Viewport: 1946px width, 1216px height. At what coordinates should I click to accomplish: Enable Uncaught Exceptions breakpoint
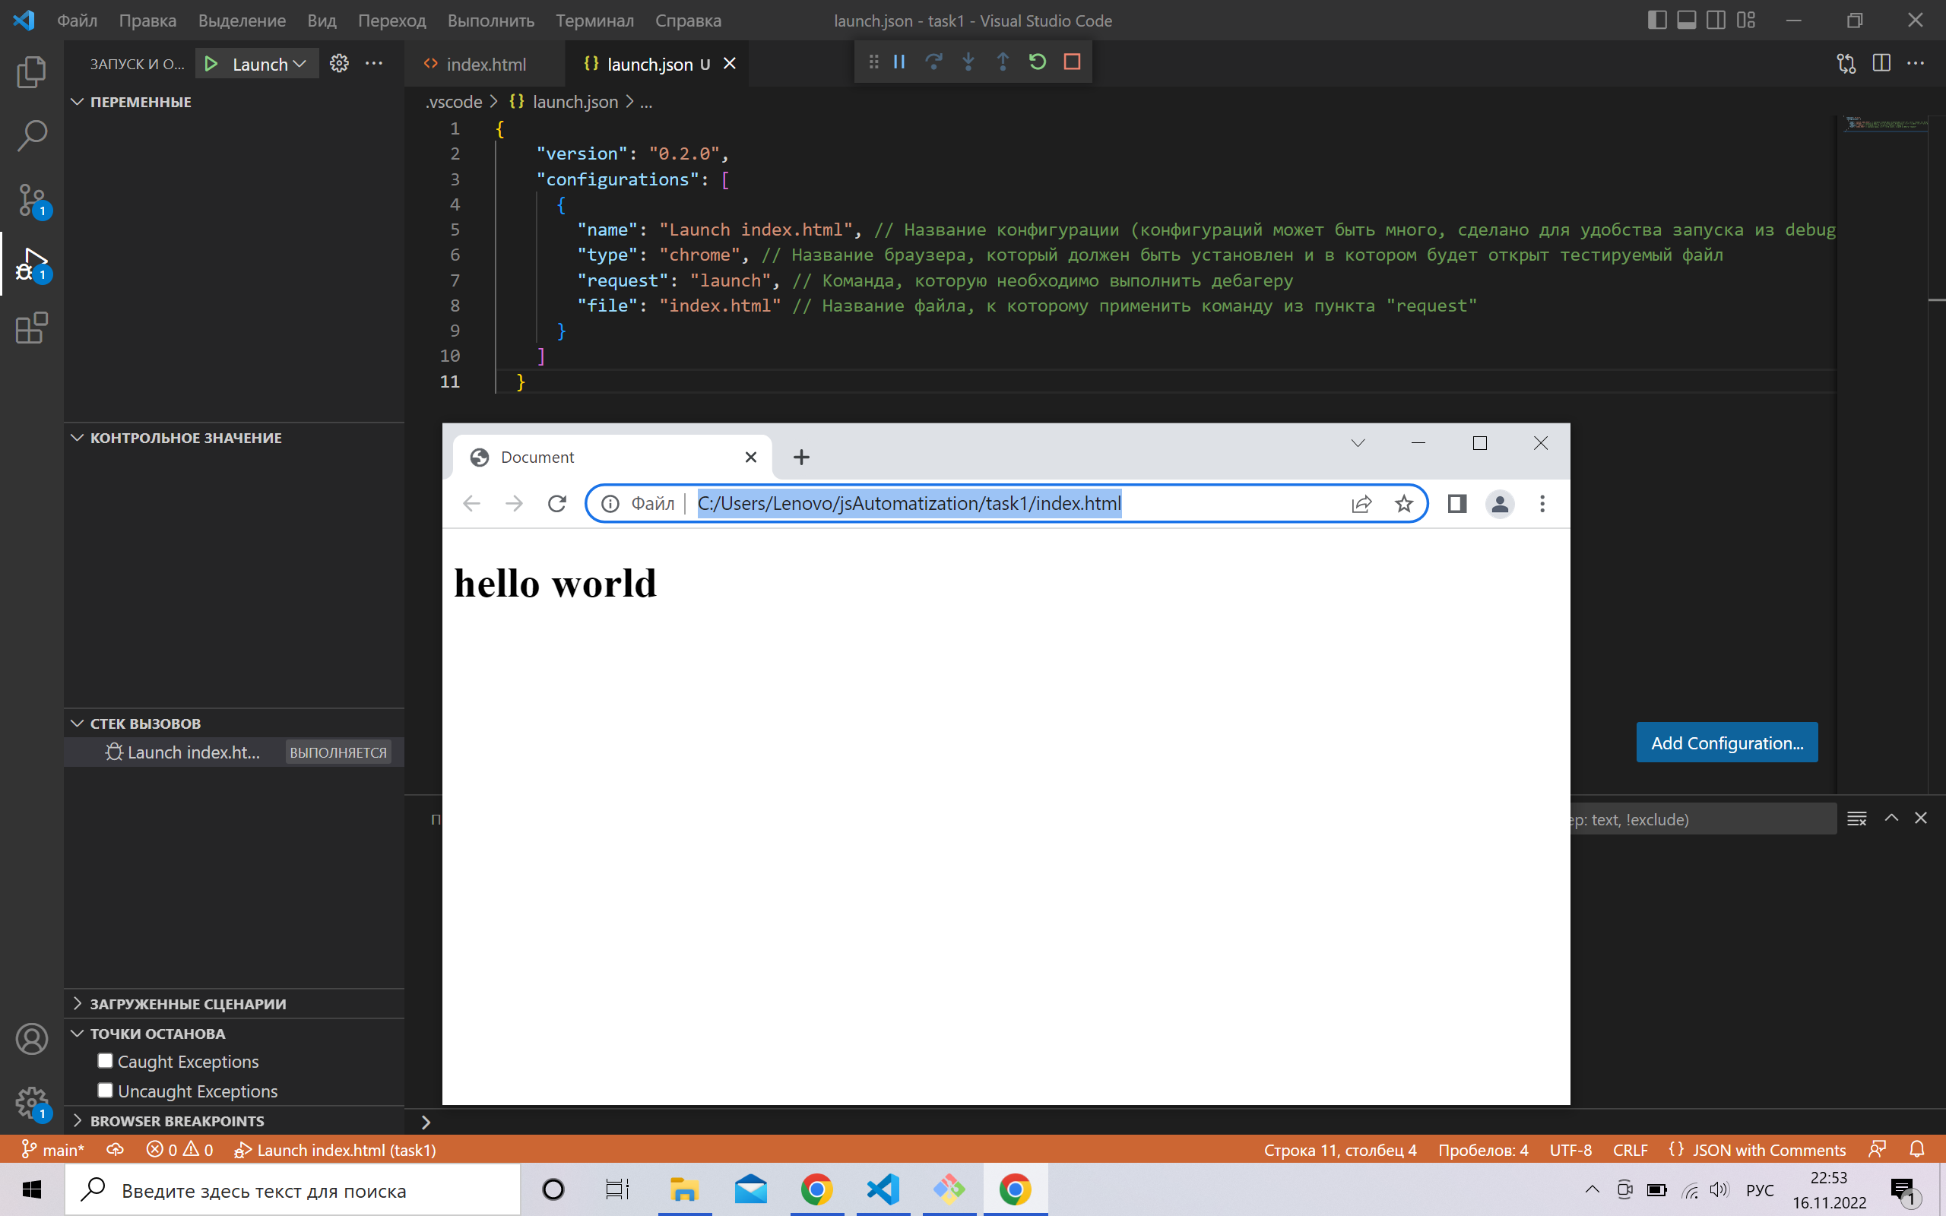[105, 1091]
